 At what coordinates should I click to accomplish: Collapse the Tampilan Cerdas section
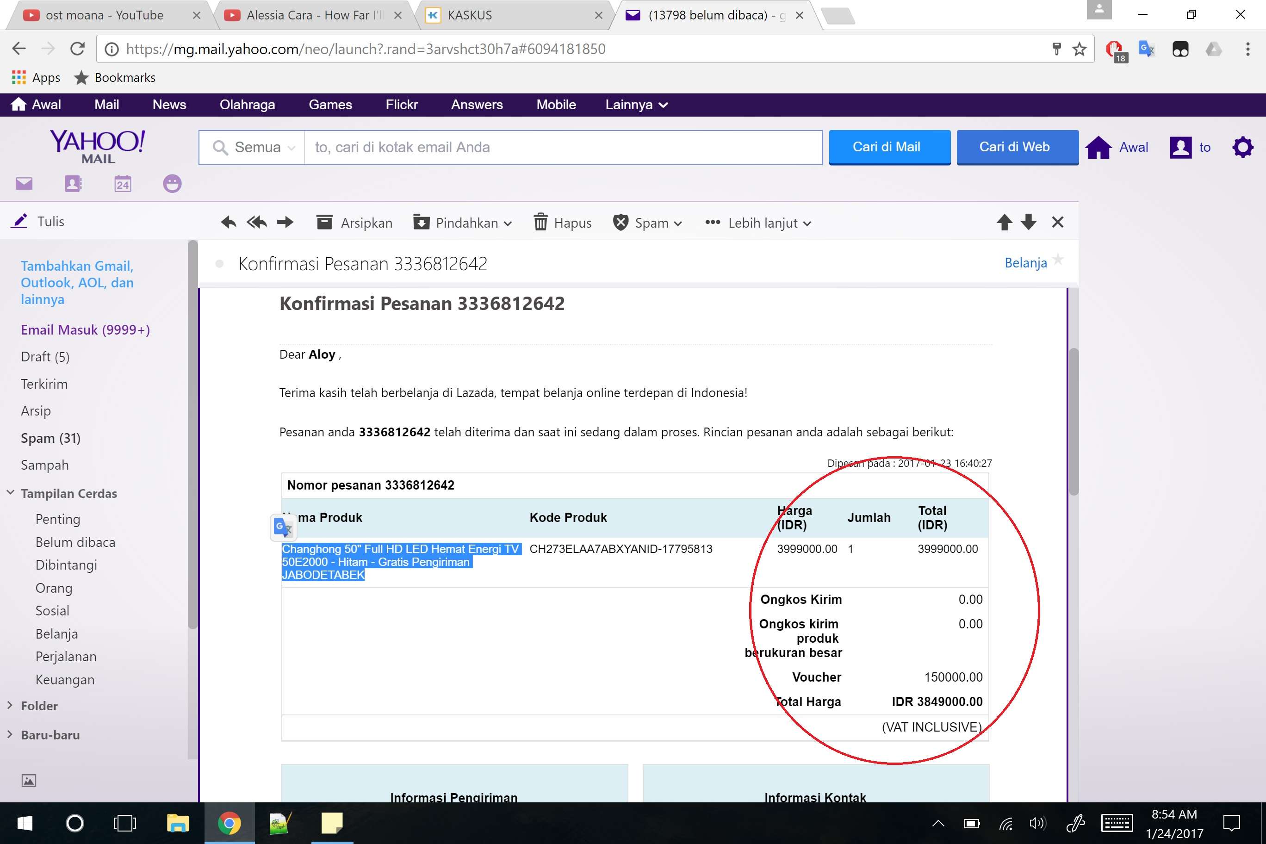pos(10,492)
